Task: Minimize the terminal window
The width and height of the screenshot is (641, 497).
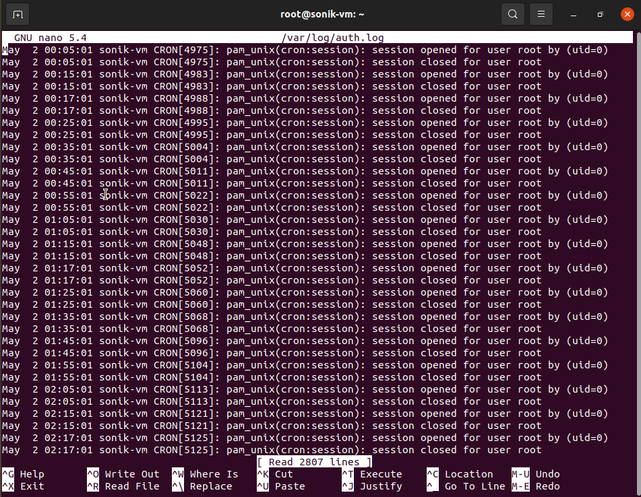Action: pos(573,14)
